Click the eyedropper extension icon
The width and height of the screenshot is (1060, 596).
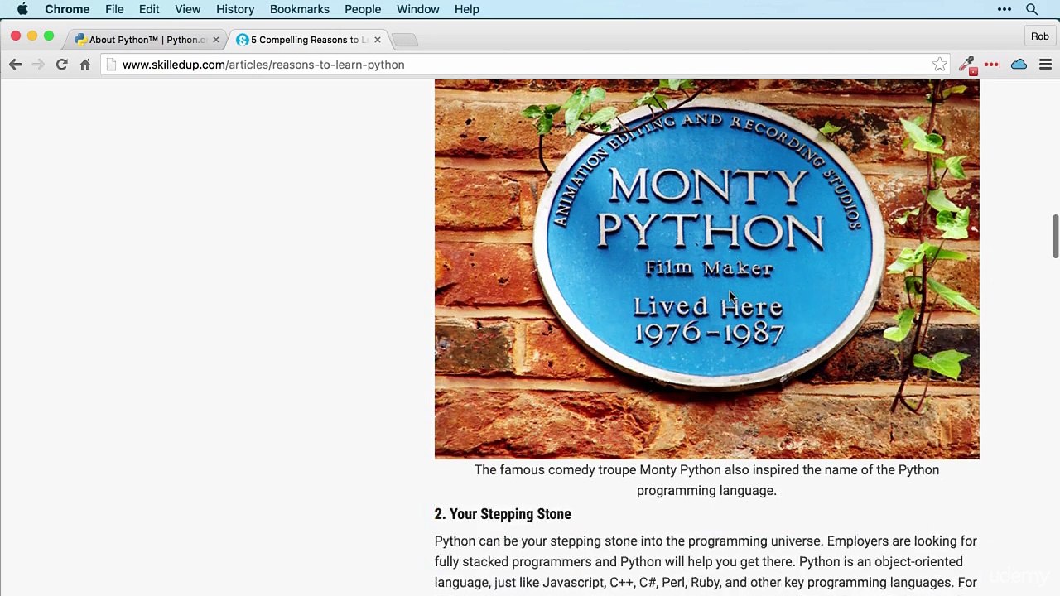(x=966, y=65)
